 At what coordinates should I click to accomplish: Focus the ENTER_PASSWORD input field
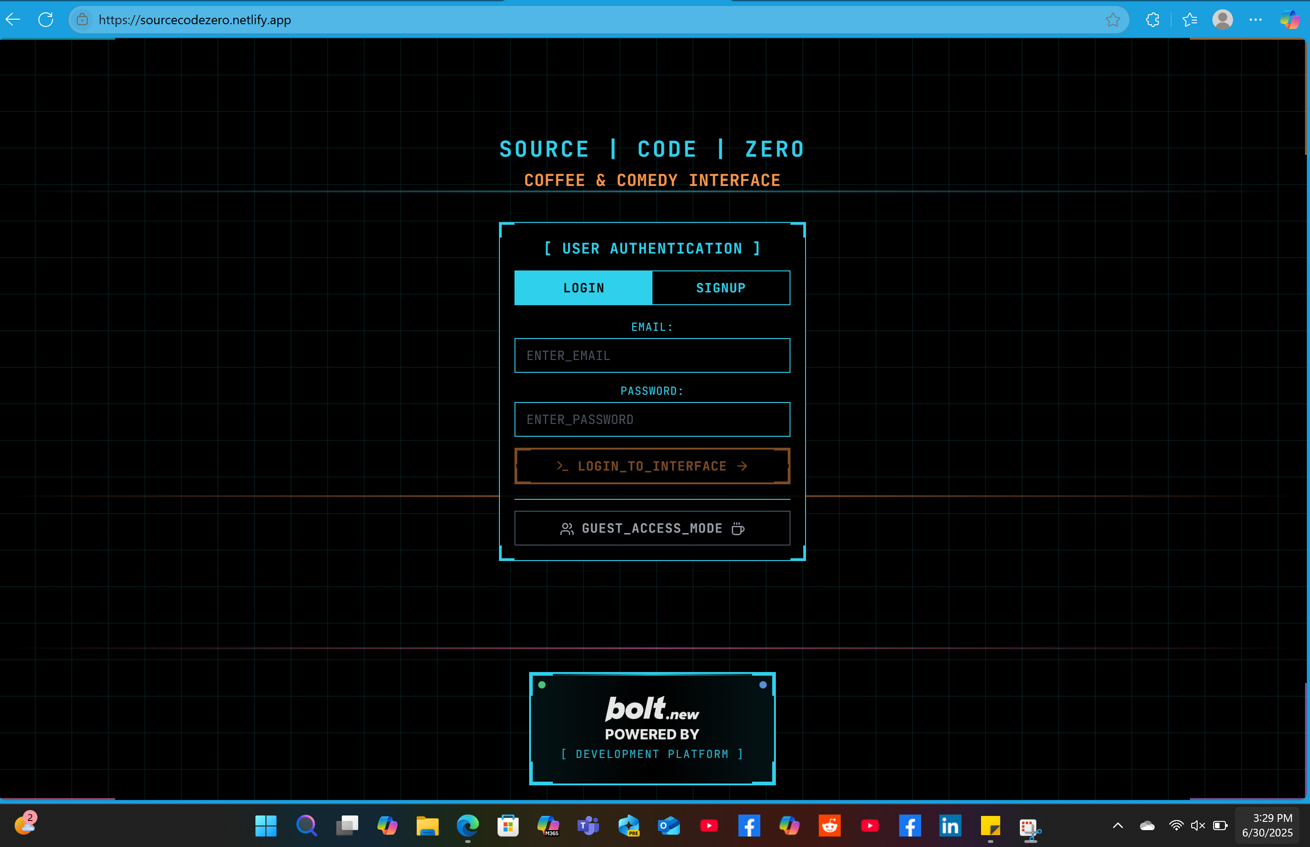coord(652,420)
